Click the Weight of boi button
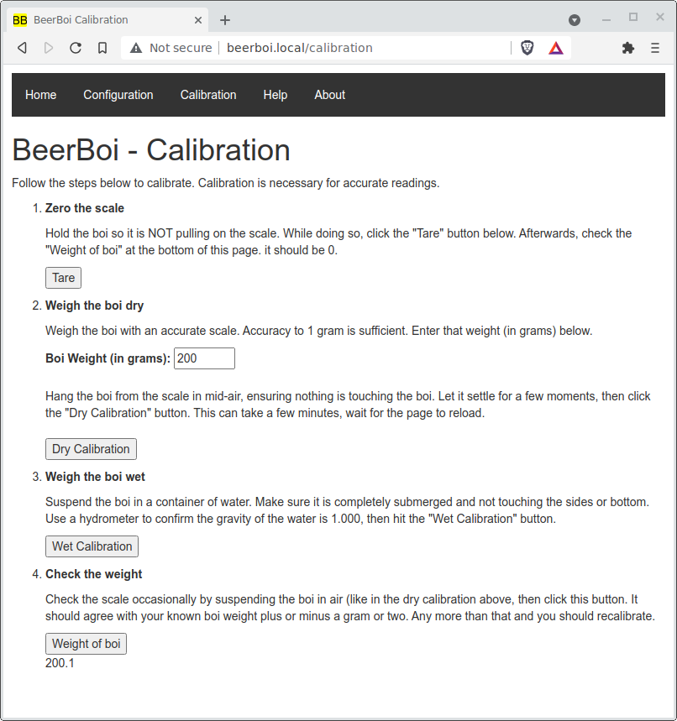This screenshot has width=677, height=721. (x=86, y=644)
